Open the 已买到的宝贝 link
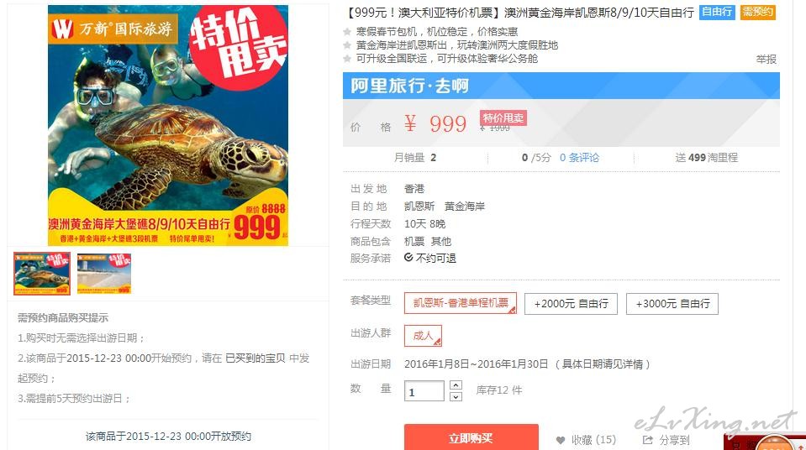This screenshot has width=806, height=450. (x=255, y=358)
